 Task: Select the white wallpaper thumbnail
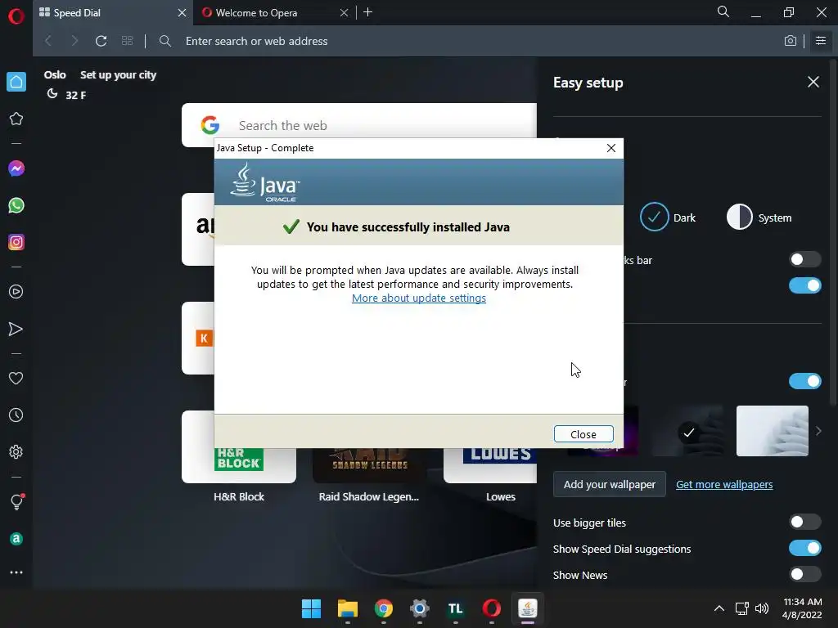click(773, 431)
